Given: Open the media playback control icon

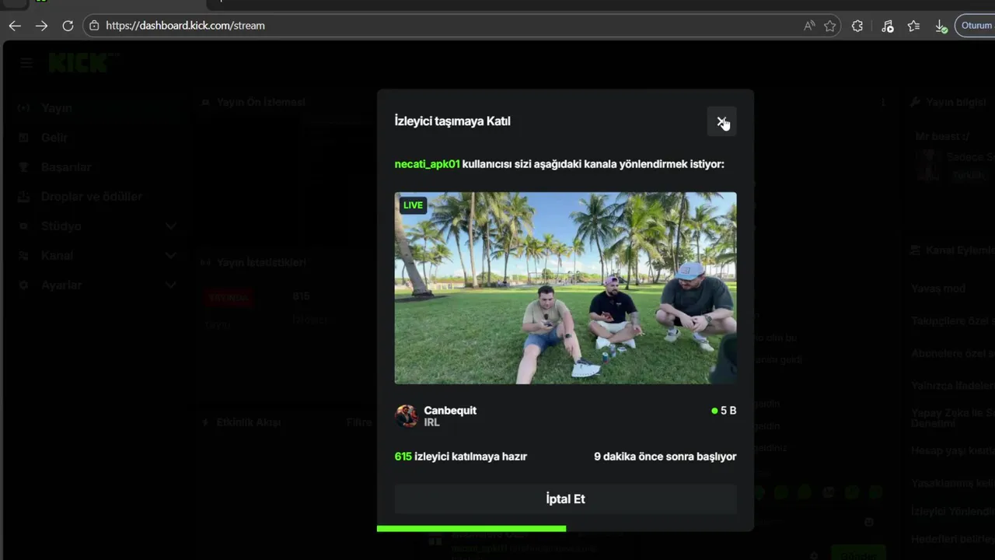Looking at the screenshot, I should coord(888,26).
